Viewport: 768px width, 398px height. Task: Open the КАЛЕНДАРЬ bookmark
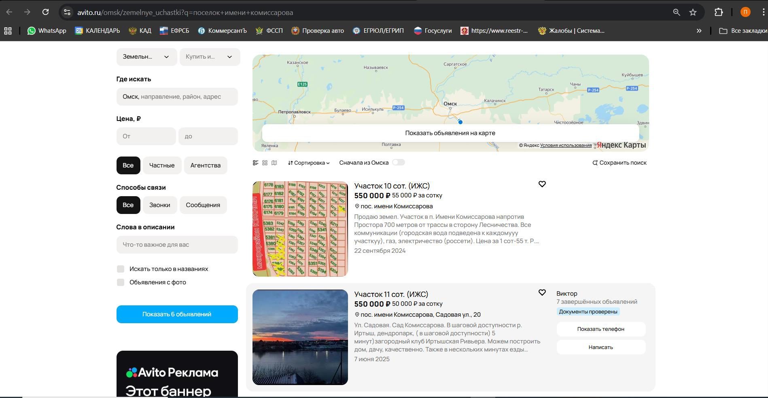pyautogui.click(x=98, y=31)
